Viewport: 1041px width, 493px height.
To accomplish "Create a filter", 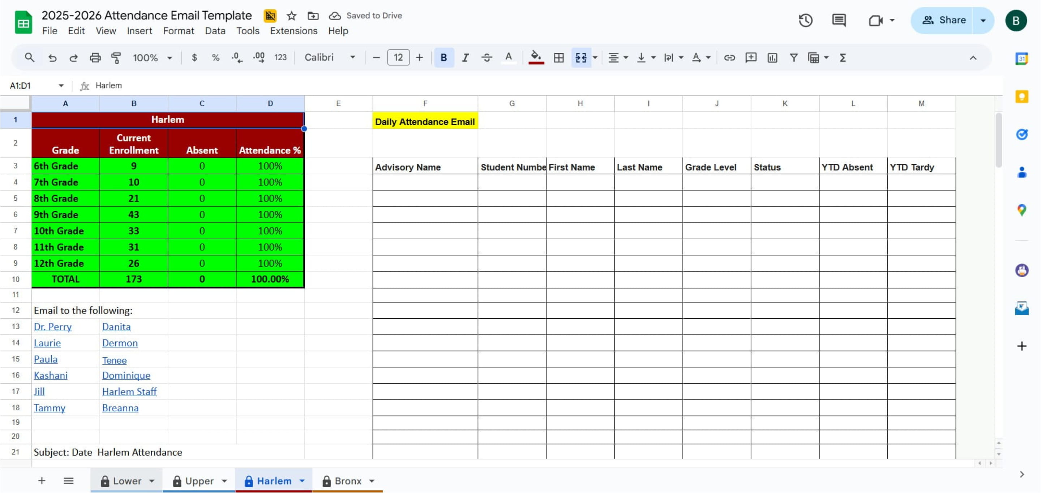I will pyautogui.click(x=794, y=58).
